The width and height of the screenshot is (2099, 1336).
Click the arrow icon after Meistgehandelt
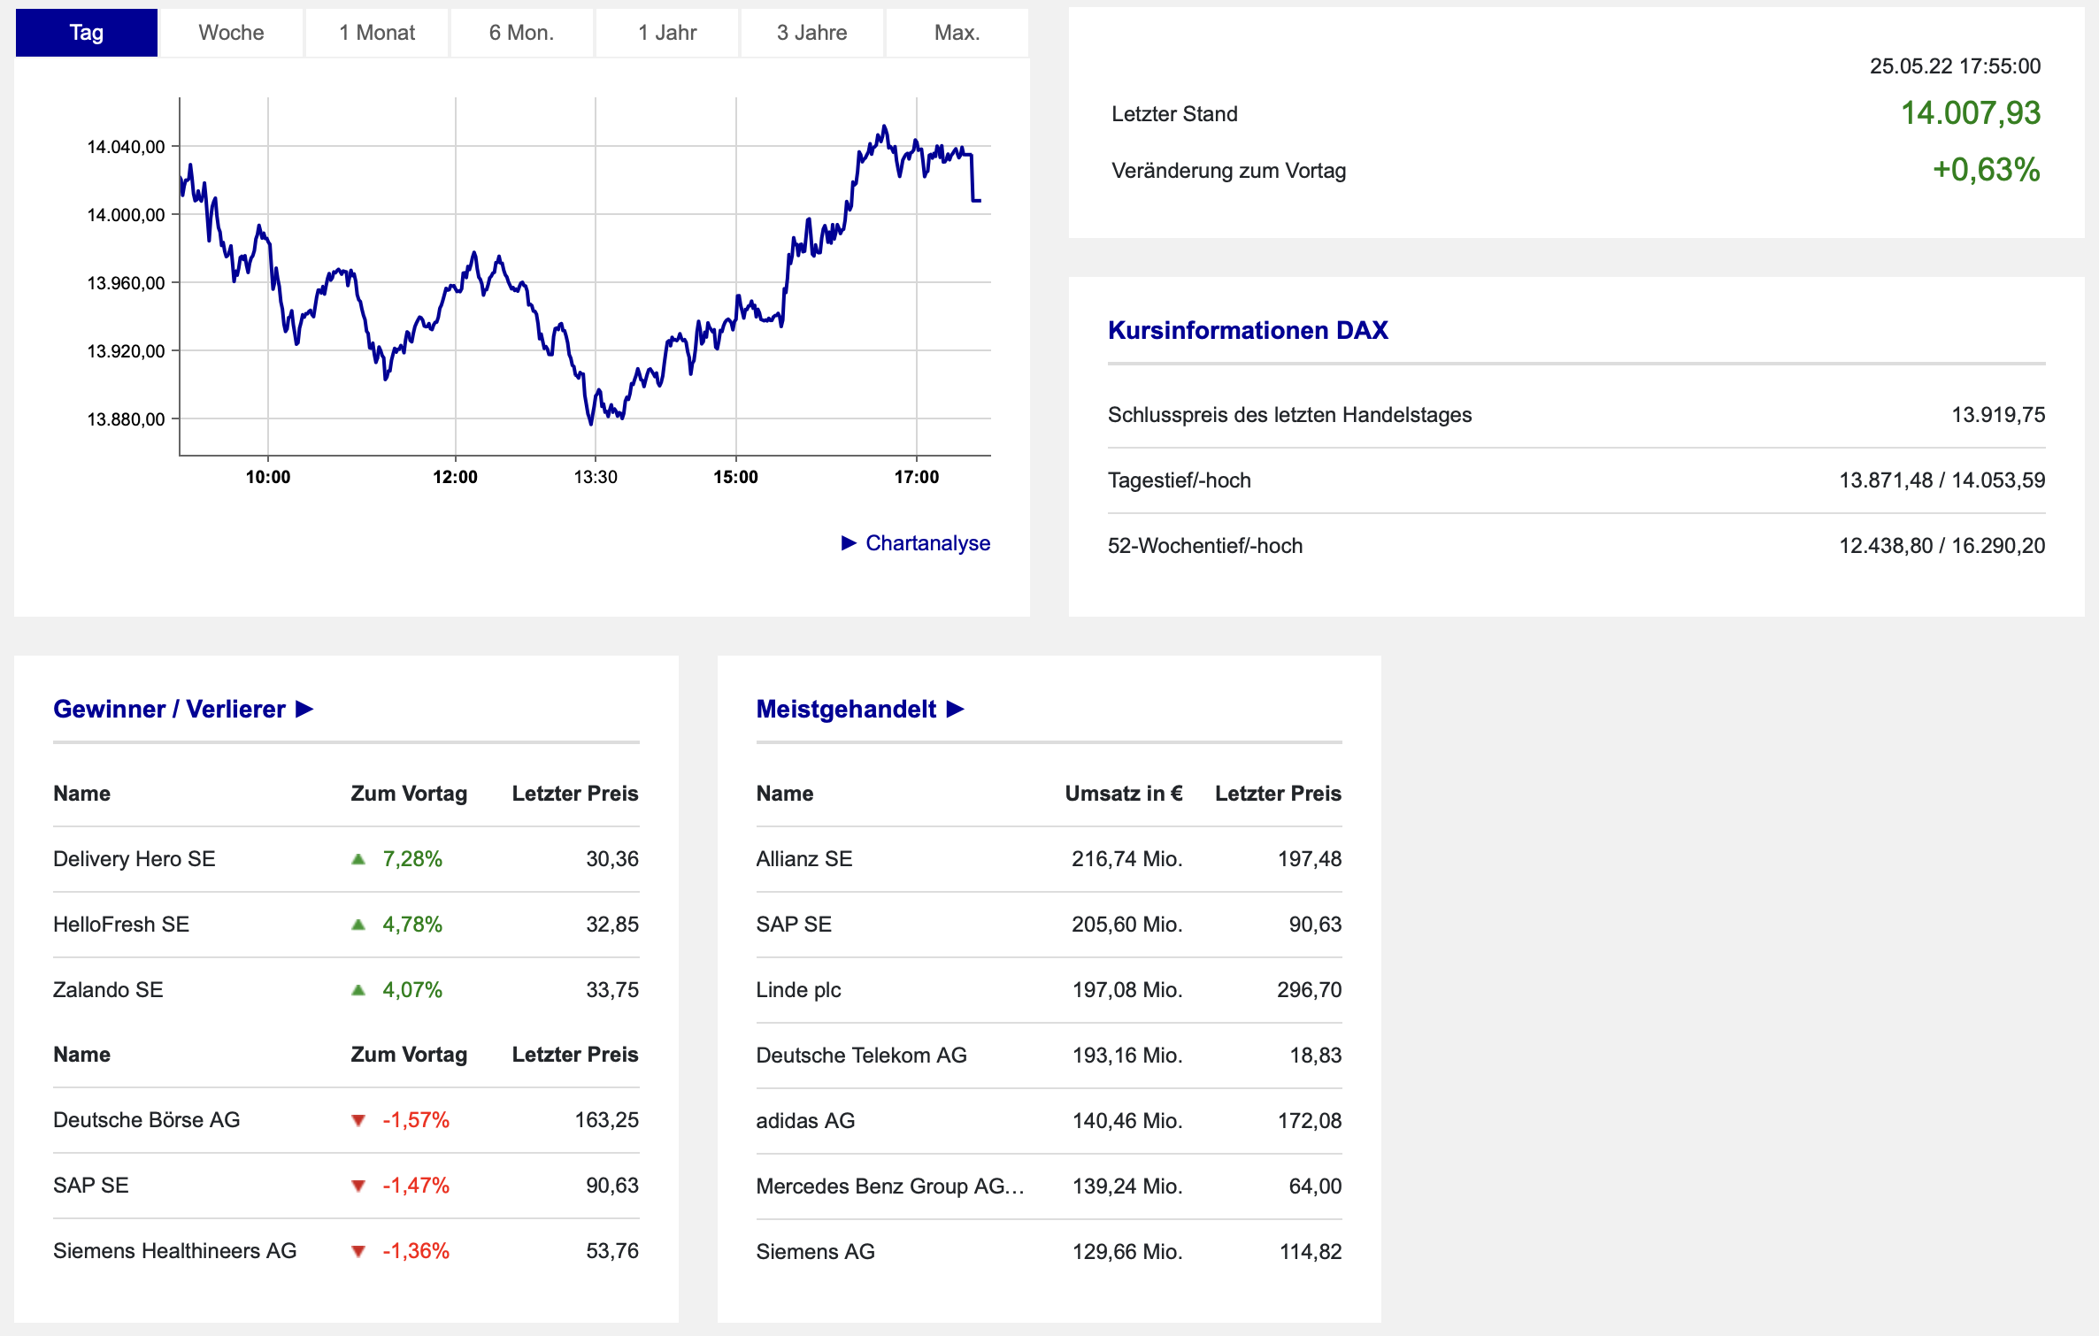tap(955, 709)
